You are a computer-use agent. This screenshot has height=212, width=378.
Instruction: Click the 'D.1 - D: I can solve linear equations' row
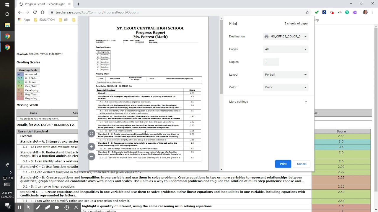point(164,187)
